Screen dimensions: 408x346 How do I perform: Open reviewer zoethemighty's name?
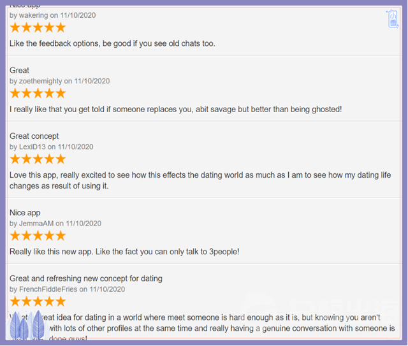[41, 81]
